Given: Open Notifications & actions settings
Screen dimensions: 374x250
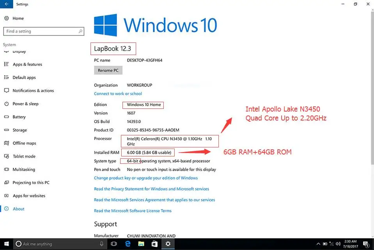Looking at the screenshot, I should (33, 90).
